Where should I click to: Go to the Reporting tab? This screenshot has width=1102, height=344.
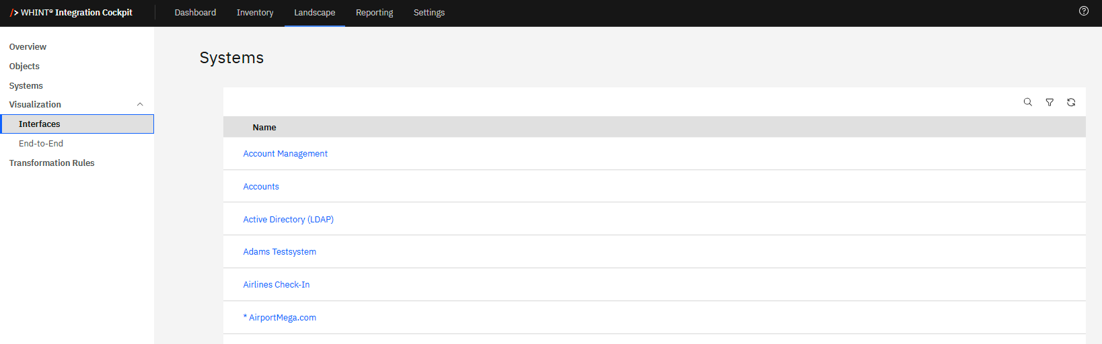click(374, 13)
